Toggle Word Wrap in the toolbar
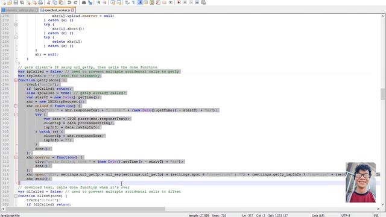Screen dimensions: 386x217 pyautogui.click(x=127, y=2)
